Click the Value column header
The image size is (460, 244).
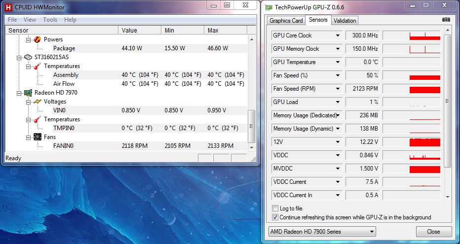[140, 30]
